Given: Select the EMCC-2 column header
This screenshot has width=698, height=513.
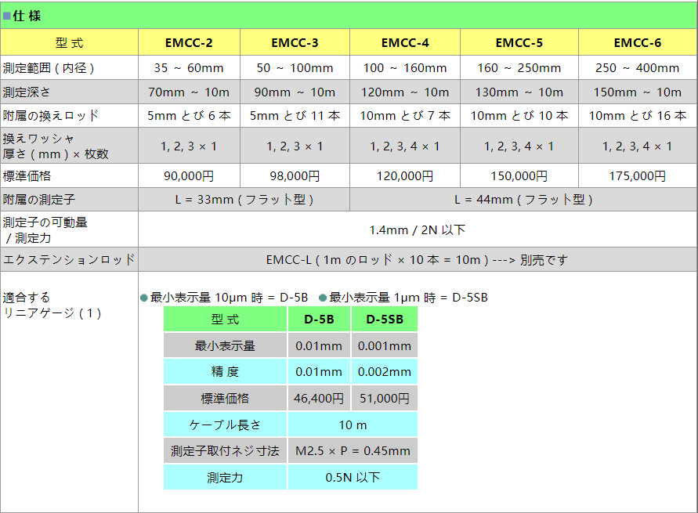Looking at the screenshot, I should (189, 43).
